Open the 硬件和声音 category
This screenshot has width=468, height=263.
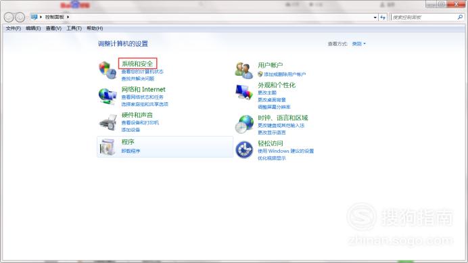coord(137,115)
